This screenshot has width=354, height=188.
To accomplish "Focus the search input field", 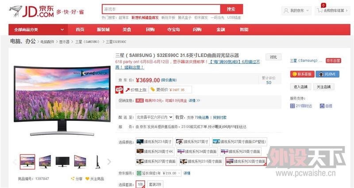I will click(161, 9).
